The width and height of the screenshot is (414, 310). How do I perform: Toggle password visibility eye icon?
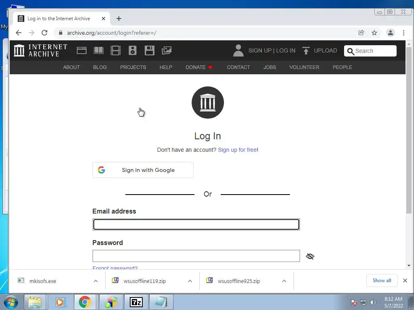(310, 256)
